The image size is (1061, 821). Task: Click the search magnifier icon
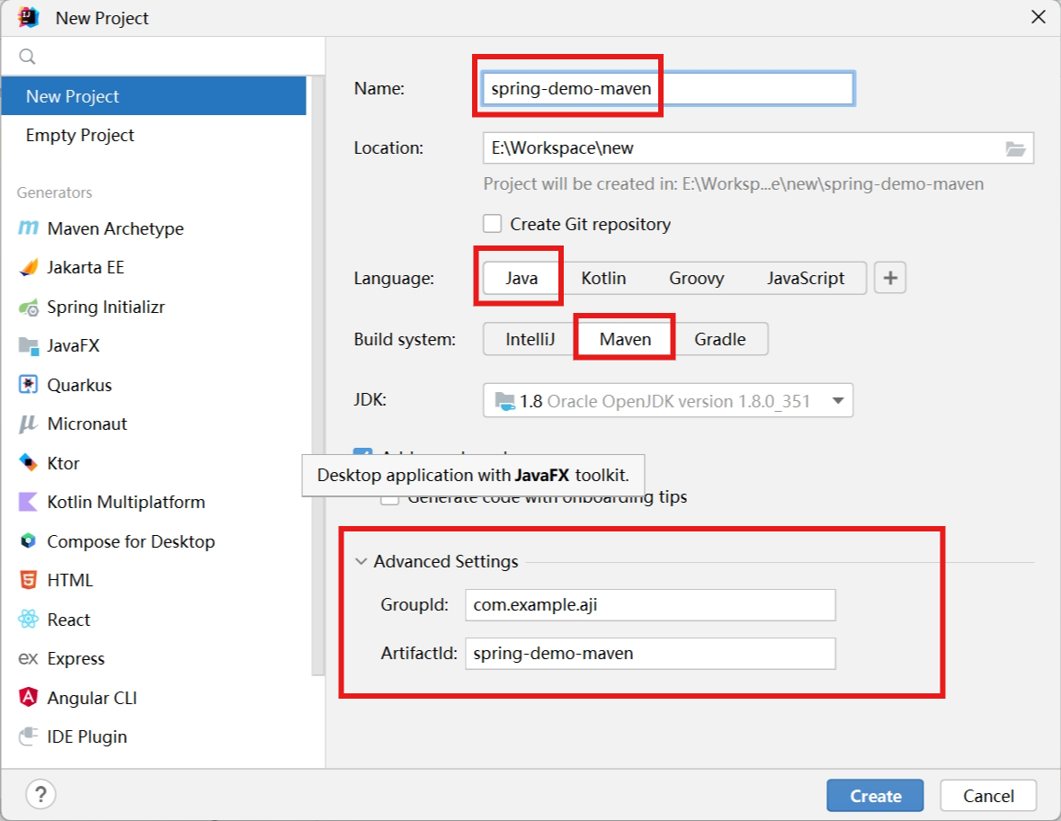pos(27,57)
